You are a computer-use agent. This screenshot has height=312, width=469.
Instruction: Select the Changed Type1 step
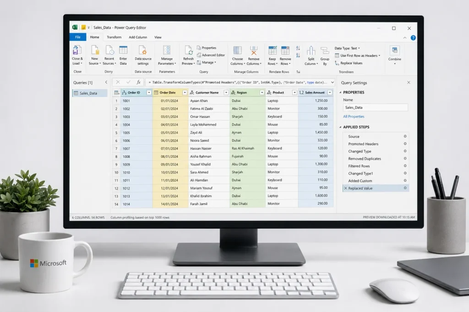(376, 173)
